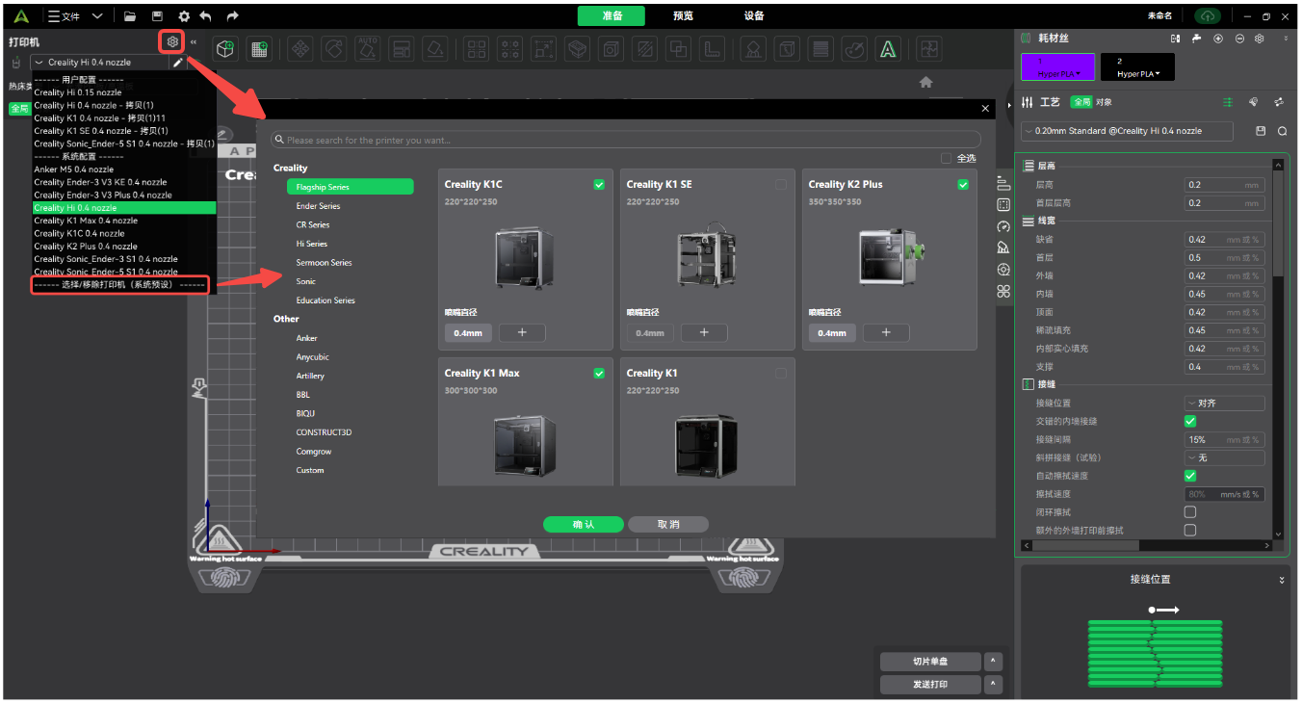1302x704 pixels.
Task: Toggle the 交错的内墙接缝 checkbox
Action: click(x=1190, y=421)
